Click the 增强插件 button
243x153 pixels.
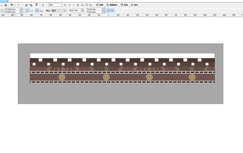[x=112, y=5]
